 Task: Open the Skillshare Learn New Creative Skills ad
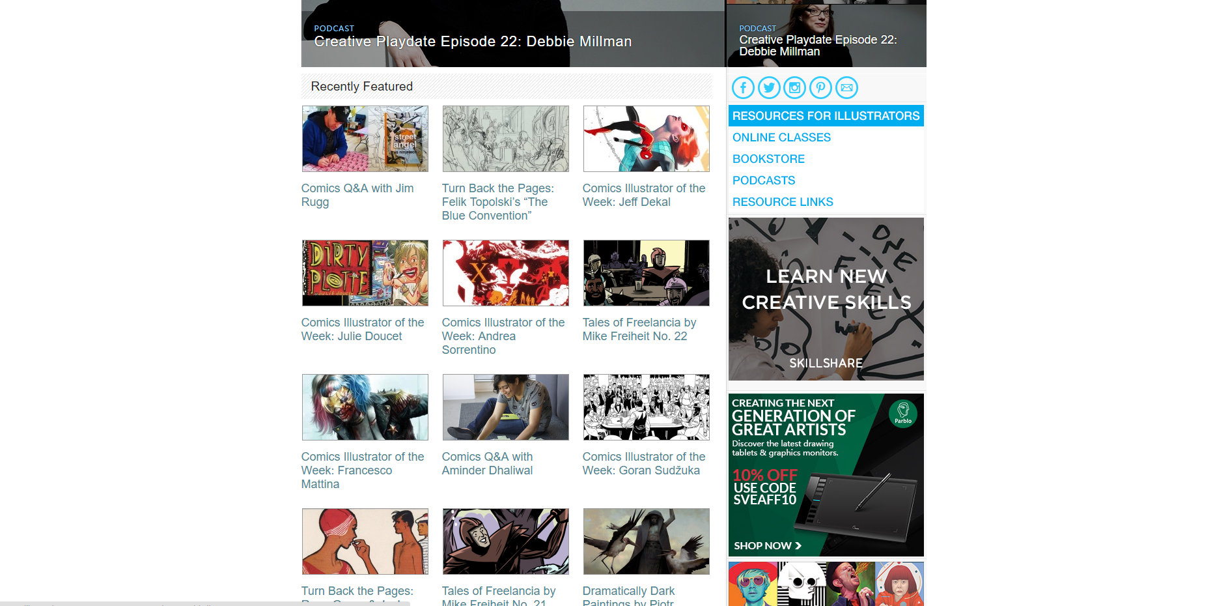point(826,299)
